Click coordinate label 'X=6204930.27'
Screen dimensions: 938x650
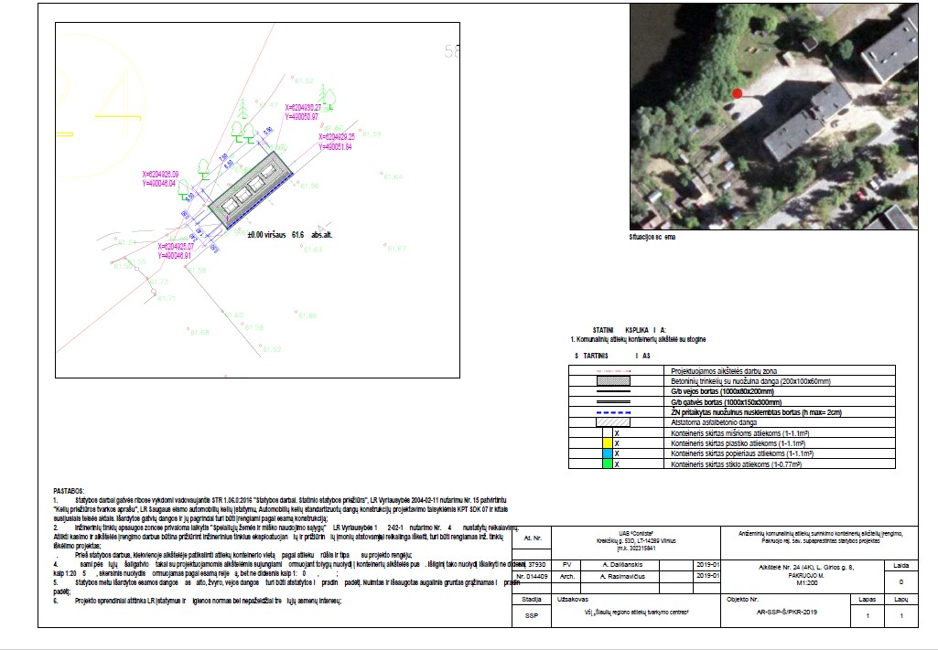303,108
